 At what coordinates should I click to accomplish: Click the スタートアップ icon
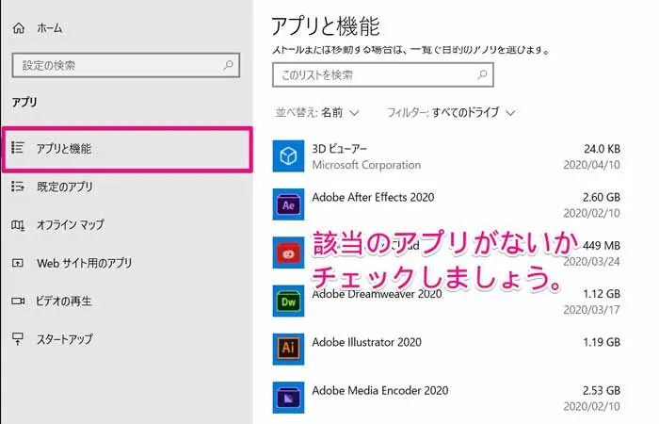tap(18, 338)
